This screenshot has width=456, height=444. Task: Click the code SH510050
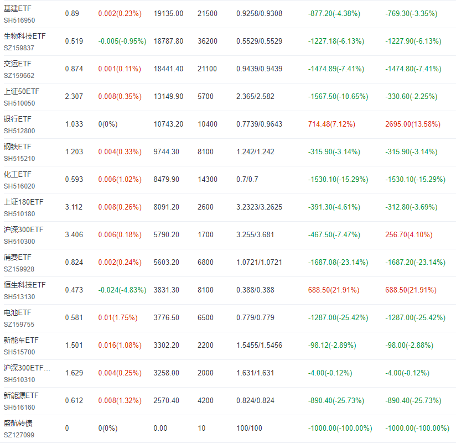tap(19, 103)
